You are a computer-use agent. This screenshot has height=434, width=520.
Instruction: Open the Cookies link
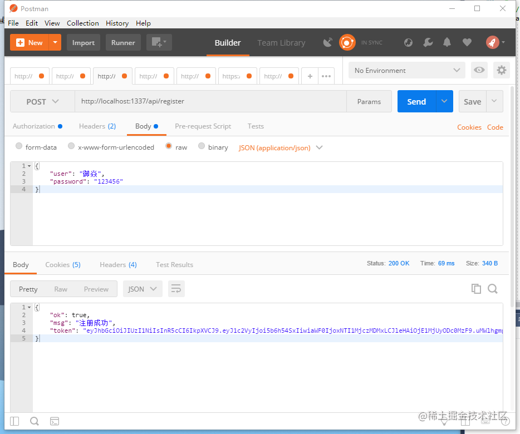[x=469, y=127]
